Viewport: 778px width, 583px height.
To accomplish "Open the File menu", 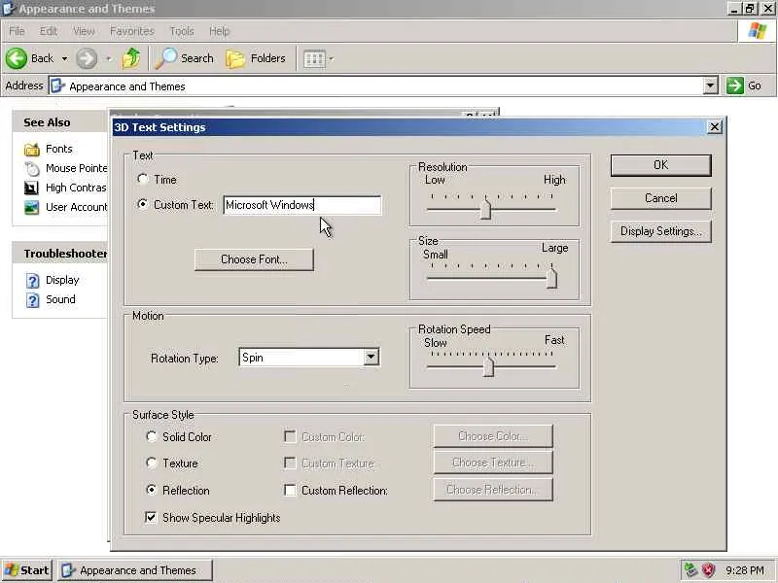I will click(17, 31).
